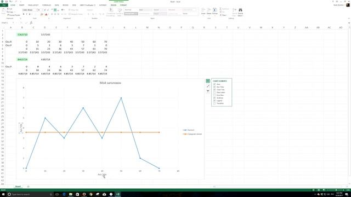Uncheck the Legend checkbox
This screenshot has width=351, height=197.
214,101
